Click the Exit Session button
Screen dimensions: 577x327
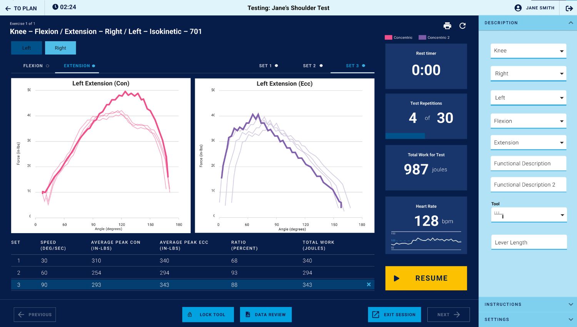coord(394,315)
